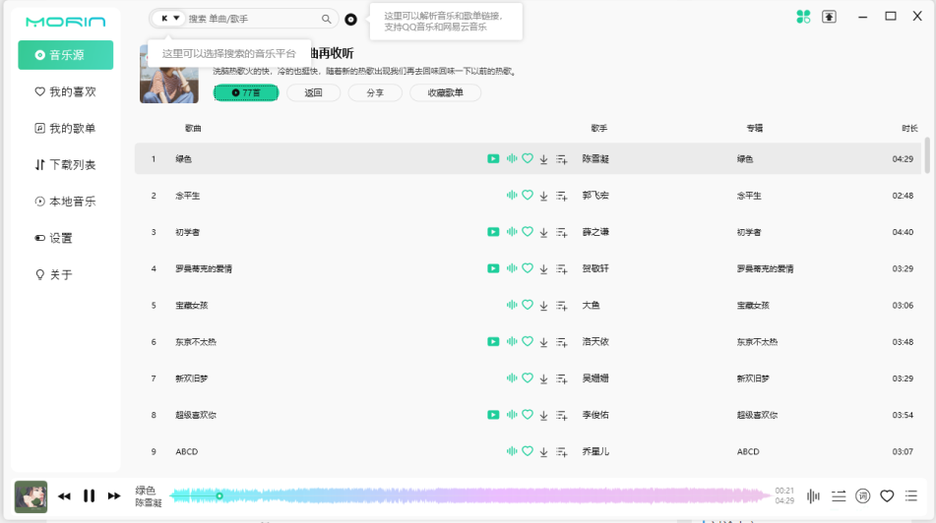Like the song 罗曼蒂克的爱情
Viewport: 936px width, 523px height.
[528, 268]
